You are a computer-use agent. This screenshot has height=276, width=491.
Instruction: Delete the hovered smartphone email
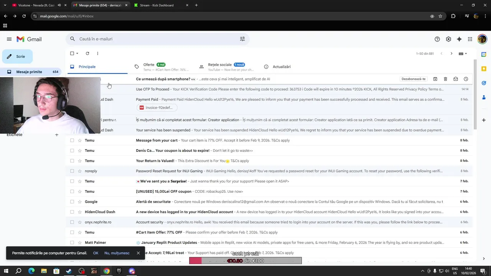(x=445, y=79)
